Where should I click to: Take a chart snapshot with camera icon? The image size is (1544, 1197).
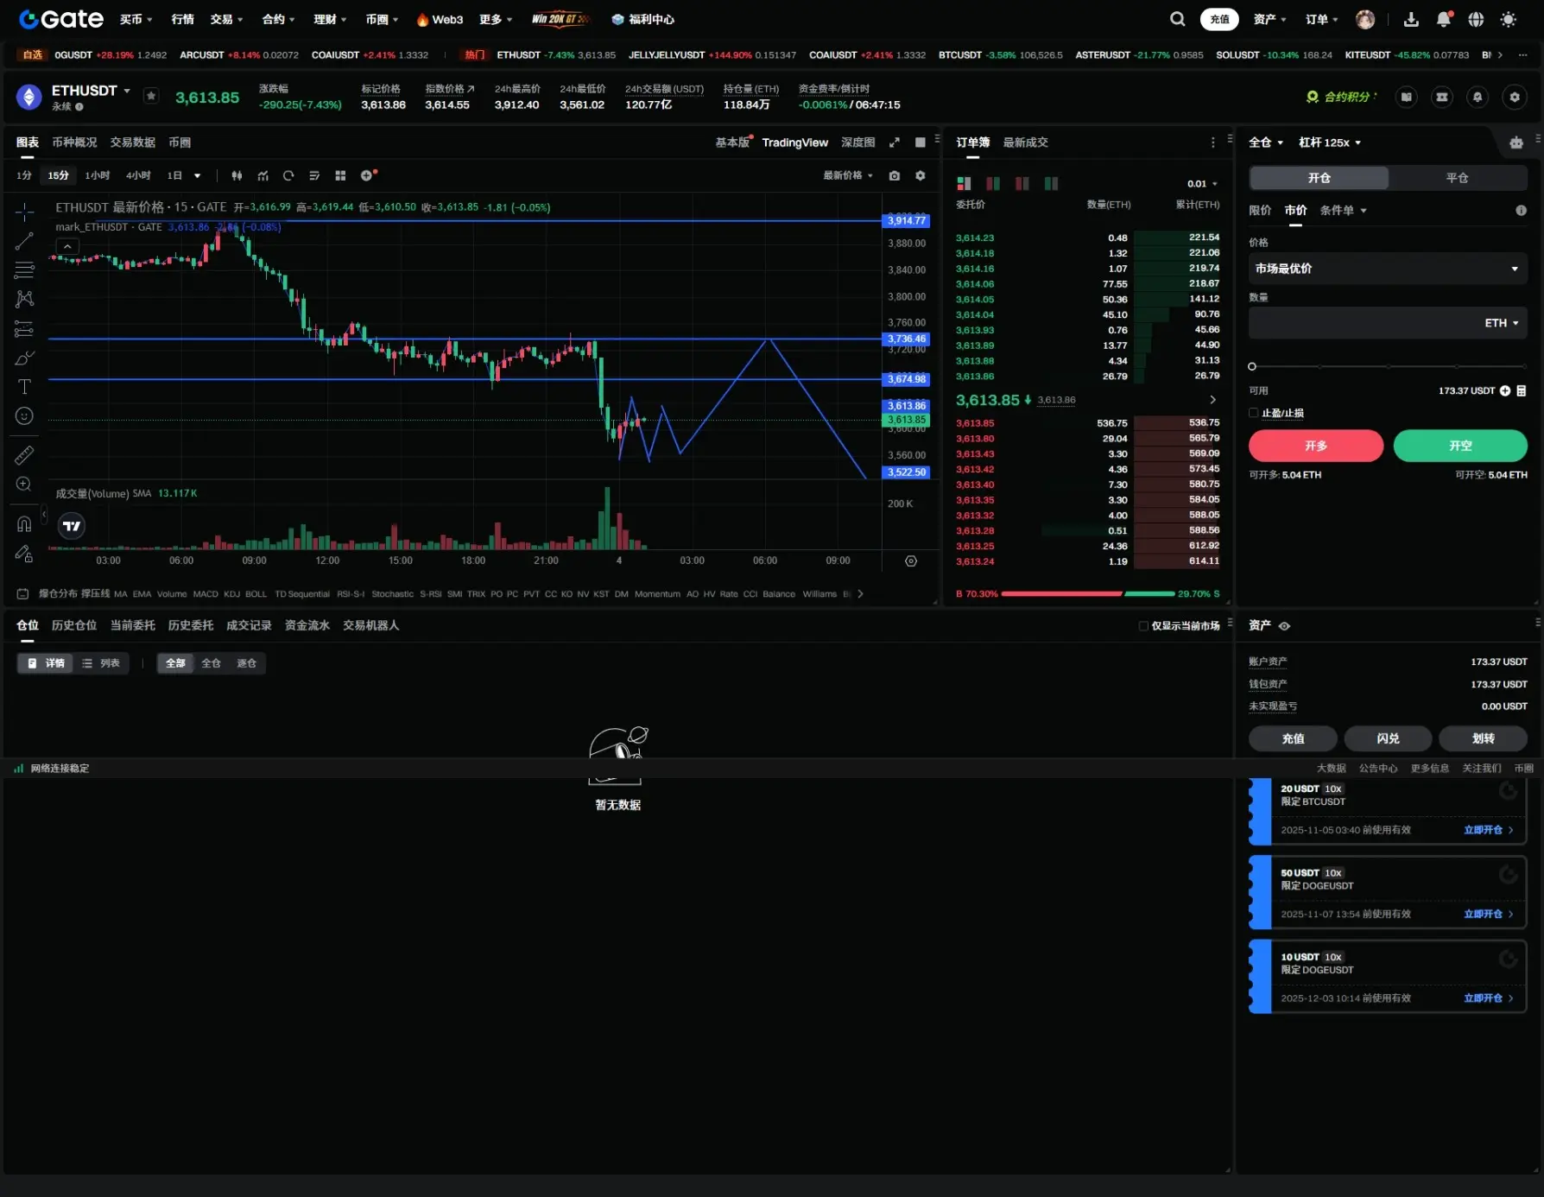point(895,175)
